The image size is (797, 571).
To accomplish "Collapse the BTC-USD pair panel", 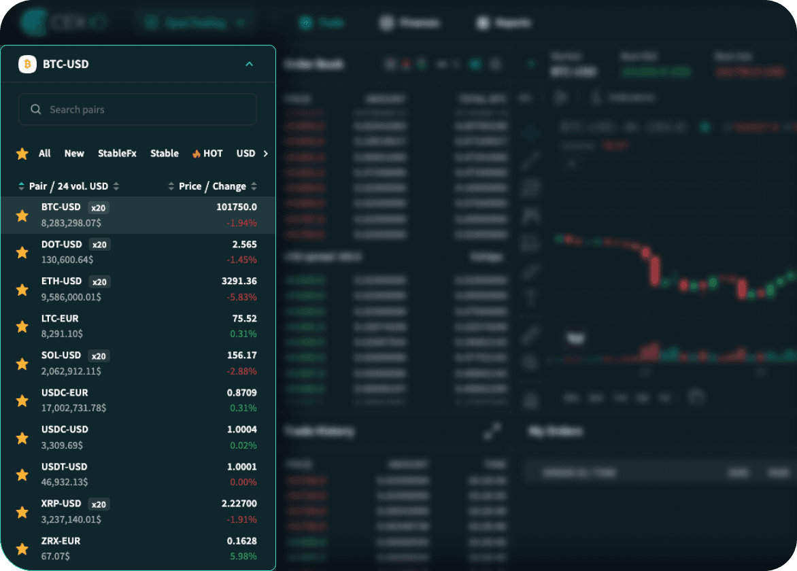I will [250, 64].
